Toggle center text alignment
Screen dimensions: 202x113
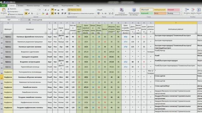tap(56, 13)
